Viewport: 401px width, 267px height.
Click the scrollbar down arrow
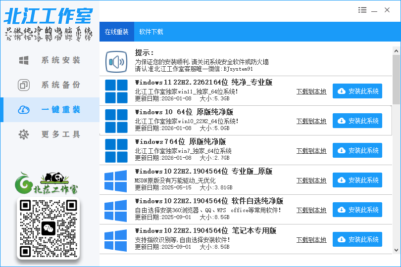click(x=396, y=250)
